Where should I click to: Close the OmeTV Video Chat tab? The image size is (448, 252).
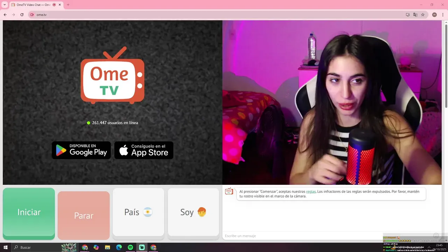(60, 5)
